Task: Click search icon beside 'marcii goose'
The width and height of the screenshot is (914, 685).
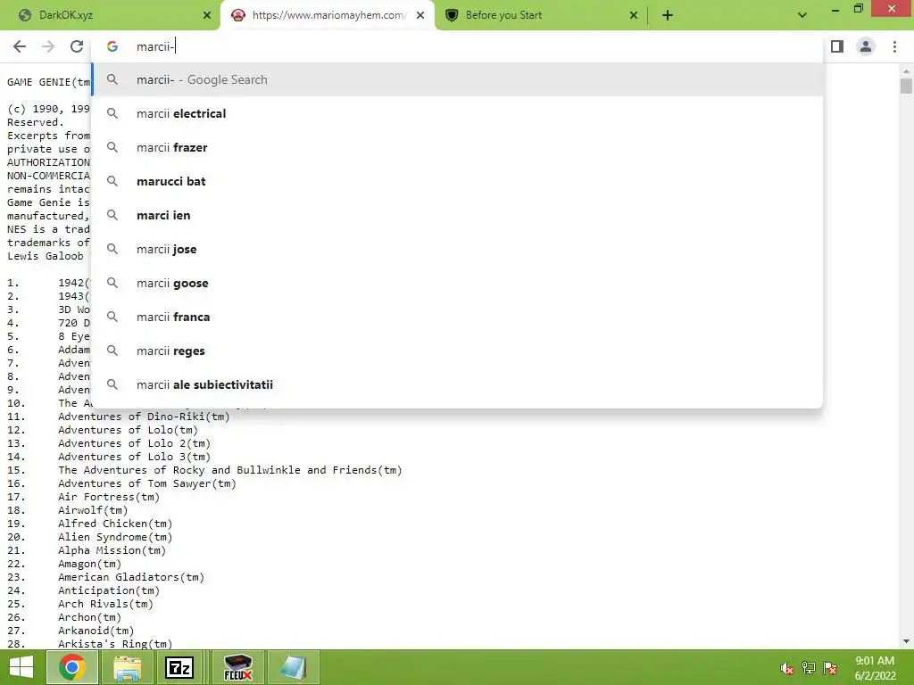Action: pyautogui.click(x=112, y=283)
